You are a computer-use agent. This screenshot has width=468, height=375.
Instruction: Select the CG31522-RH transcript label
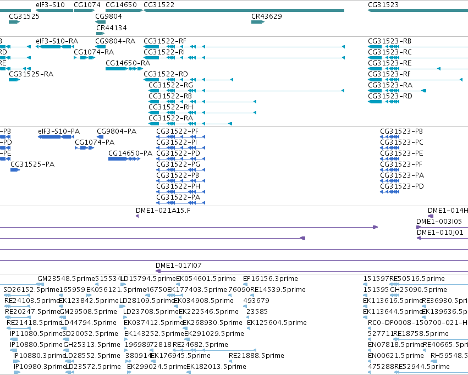point(171,107)
